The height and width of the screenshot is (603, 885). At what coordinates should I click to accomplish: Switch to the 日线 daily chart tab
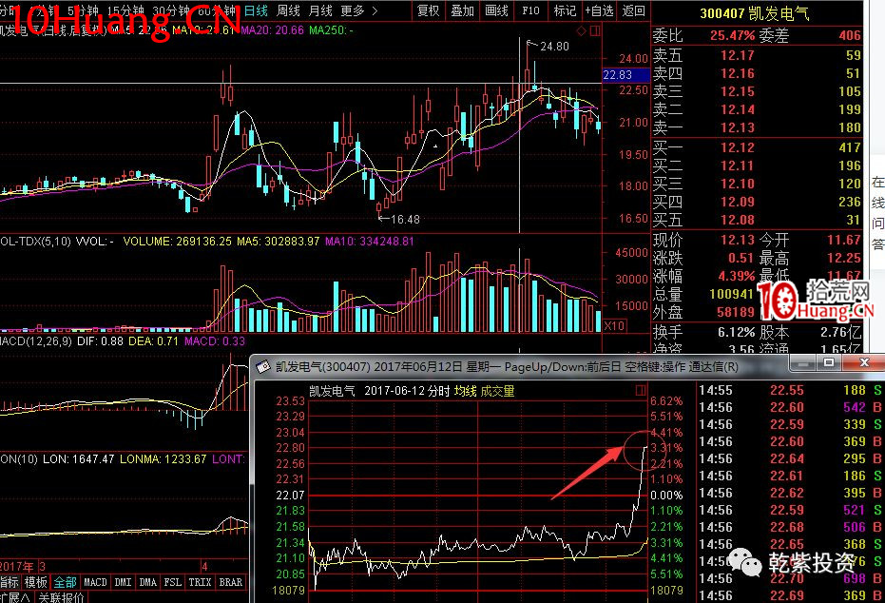pos(256,10)
